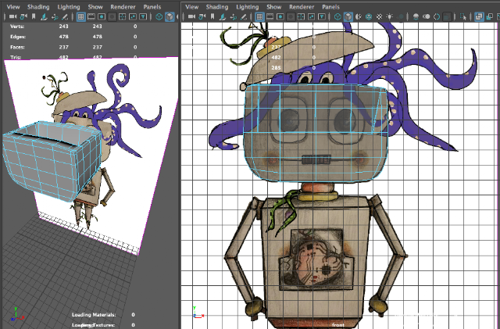Open Image Plane icon in right viewport toolbar
The height and width of the screenshot is (329, 500).
click(223, 16)
